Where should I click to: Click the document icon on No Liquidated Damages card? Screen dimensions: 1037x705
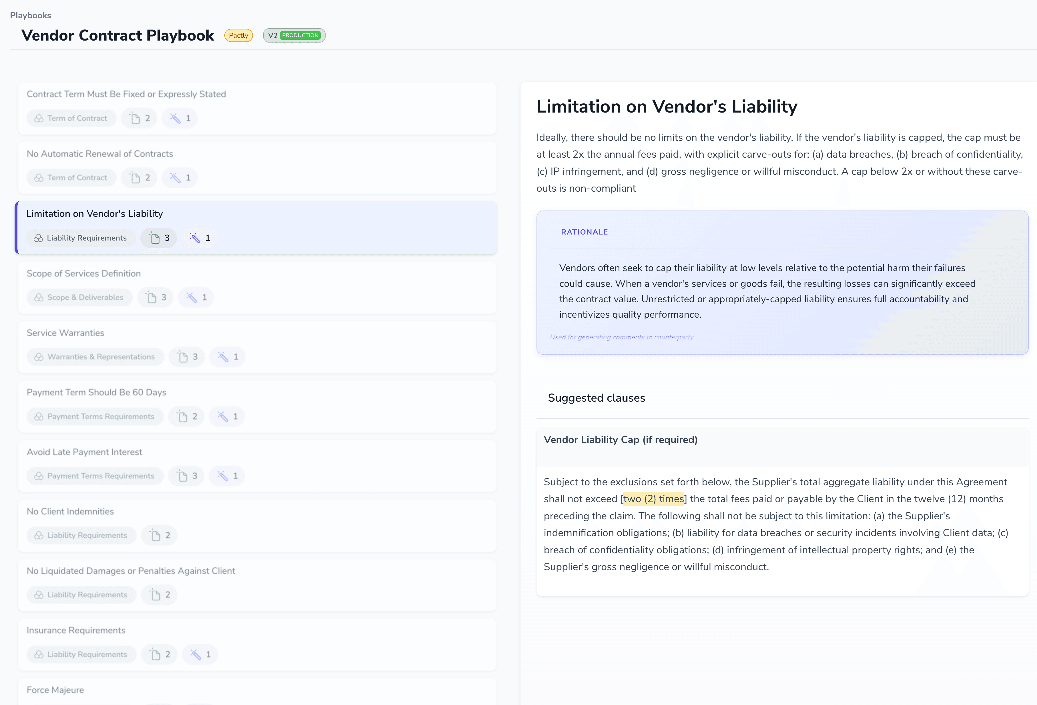pos(159,594)
